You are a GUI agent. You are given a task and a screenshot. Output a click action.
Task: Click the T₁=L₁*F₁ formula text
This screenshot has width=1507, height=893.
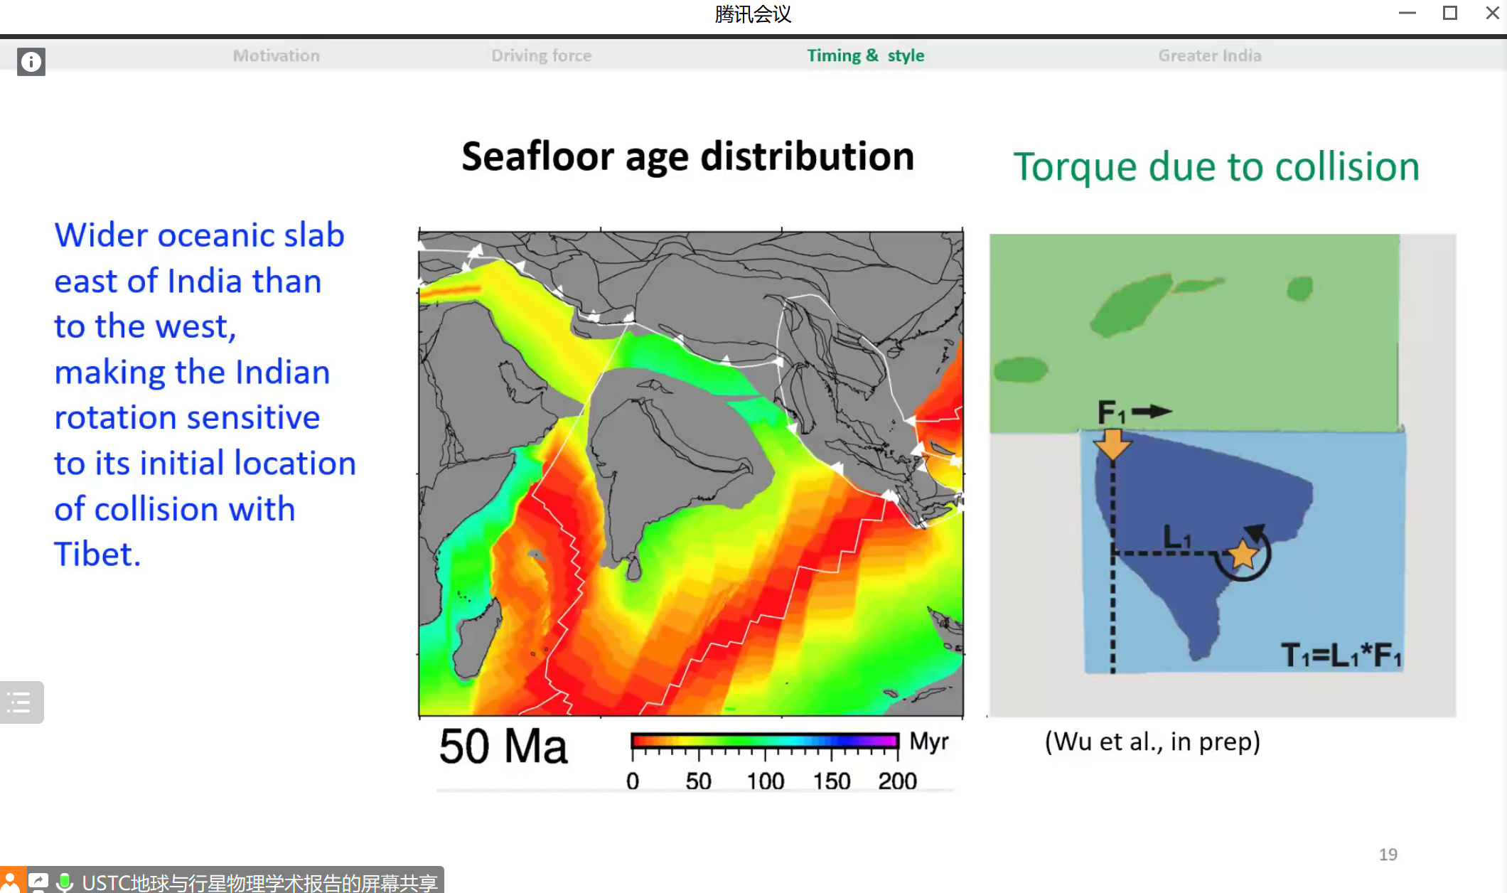click(x=1341, y=655)
